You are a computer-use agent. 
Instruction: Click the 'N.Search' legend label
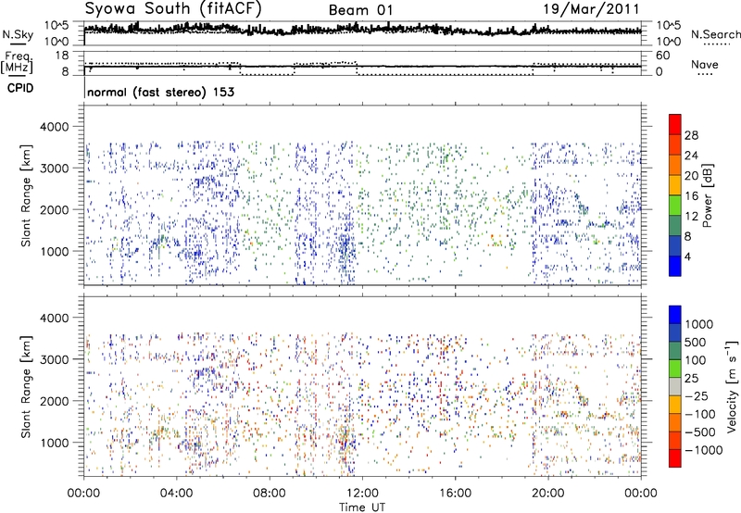715,34
